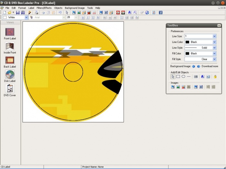Image resolution: width=226 pixels, height=169 pixels.
Task: Toggle Bold text formatting
Action: click(x=83, y=17)
